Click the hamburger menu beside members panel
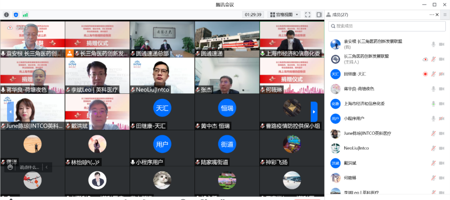The width and height of the screenshot is (450, 200). pyautogui.click(x=445, y=15)
